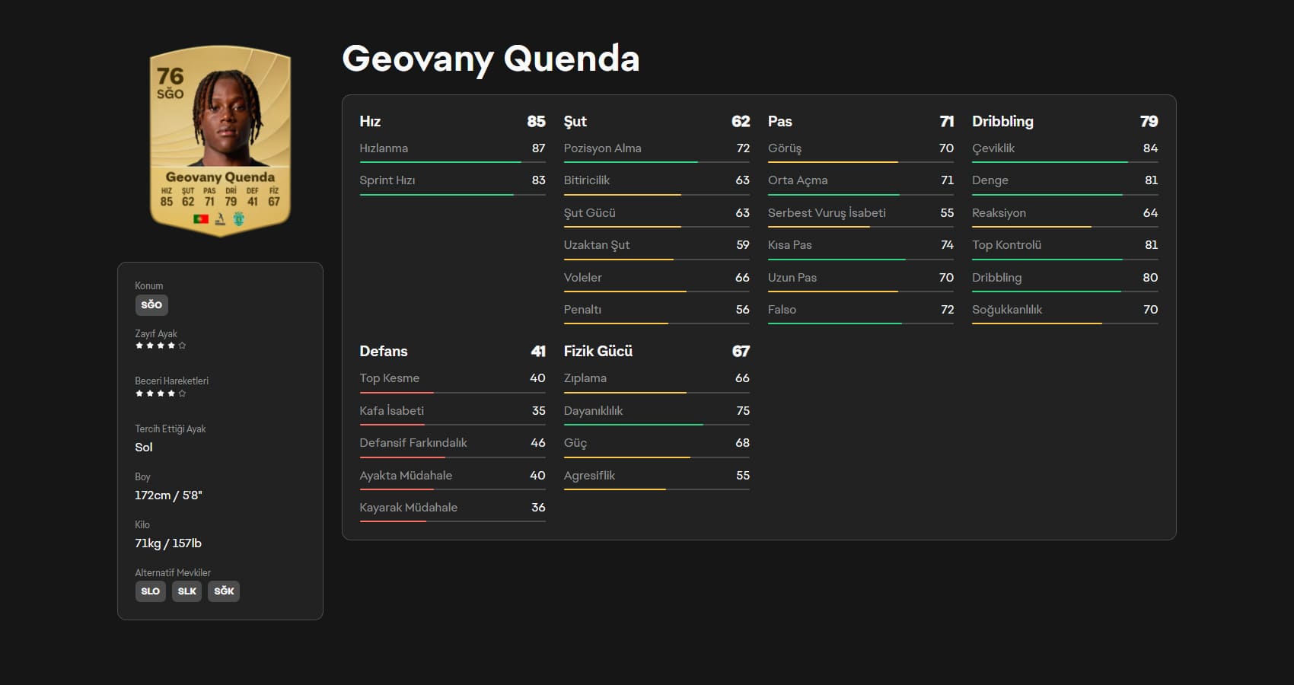Image resolution: width=1294 pixels, height=685 pixels.
Task: Select the SLK alternative position badge
Action: (186, 591)
